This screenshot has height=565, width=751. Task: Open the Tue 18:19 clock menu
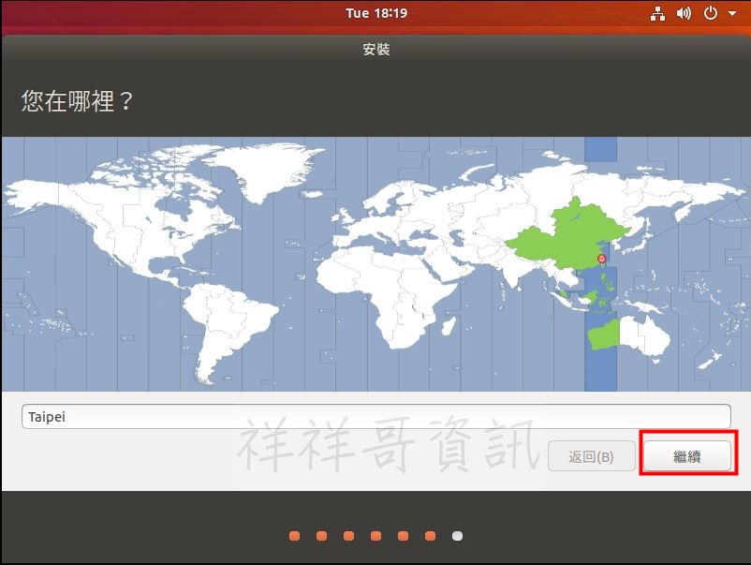pyautogui.click(x=376, y=13)
